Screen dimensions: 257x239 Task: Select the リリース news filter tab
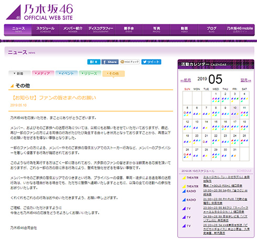[90, 73]
